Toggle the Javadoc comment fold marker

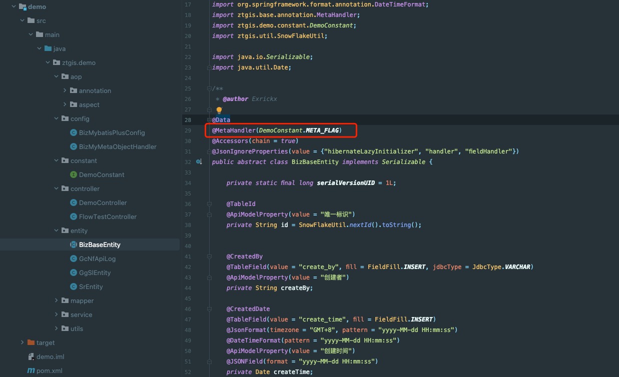point(209,88)
